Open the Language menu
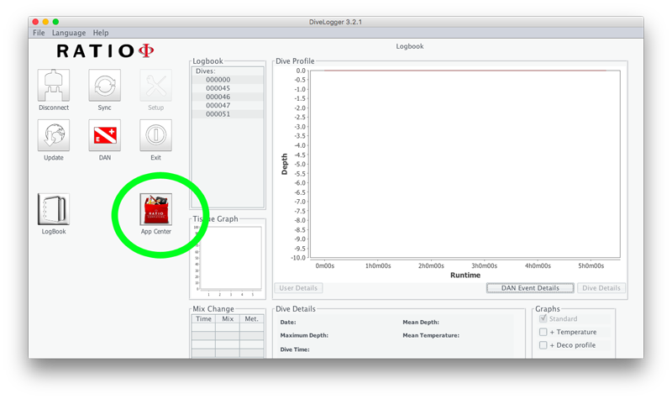 [69, 33]
